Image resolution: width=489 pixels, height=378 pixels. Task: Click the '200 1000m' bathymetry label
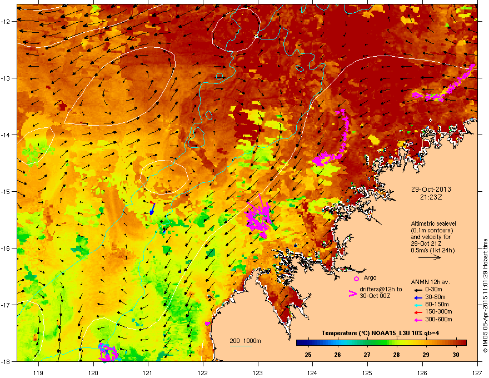[245, 341]
